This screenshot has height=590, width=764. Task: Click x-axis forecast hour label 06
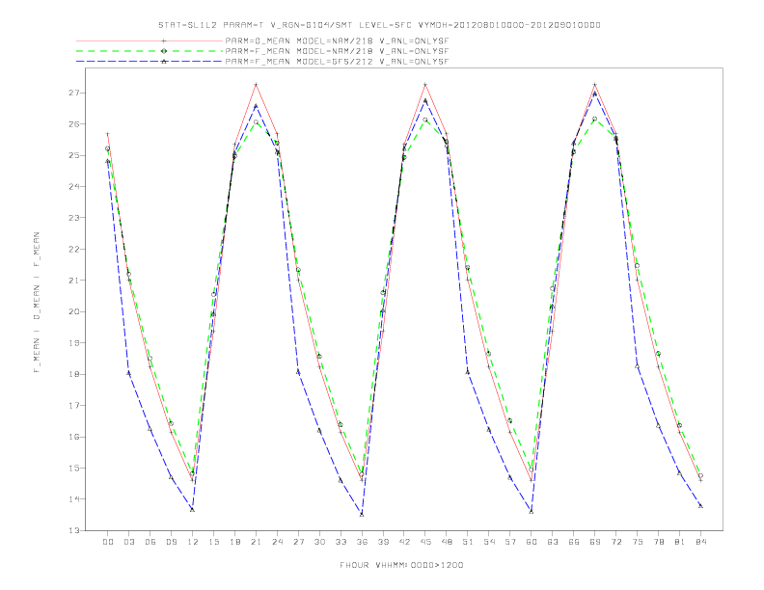coord(150,542)
